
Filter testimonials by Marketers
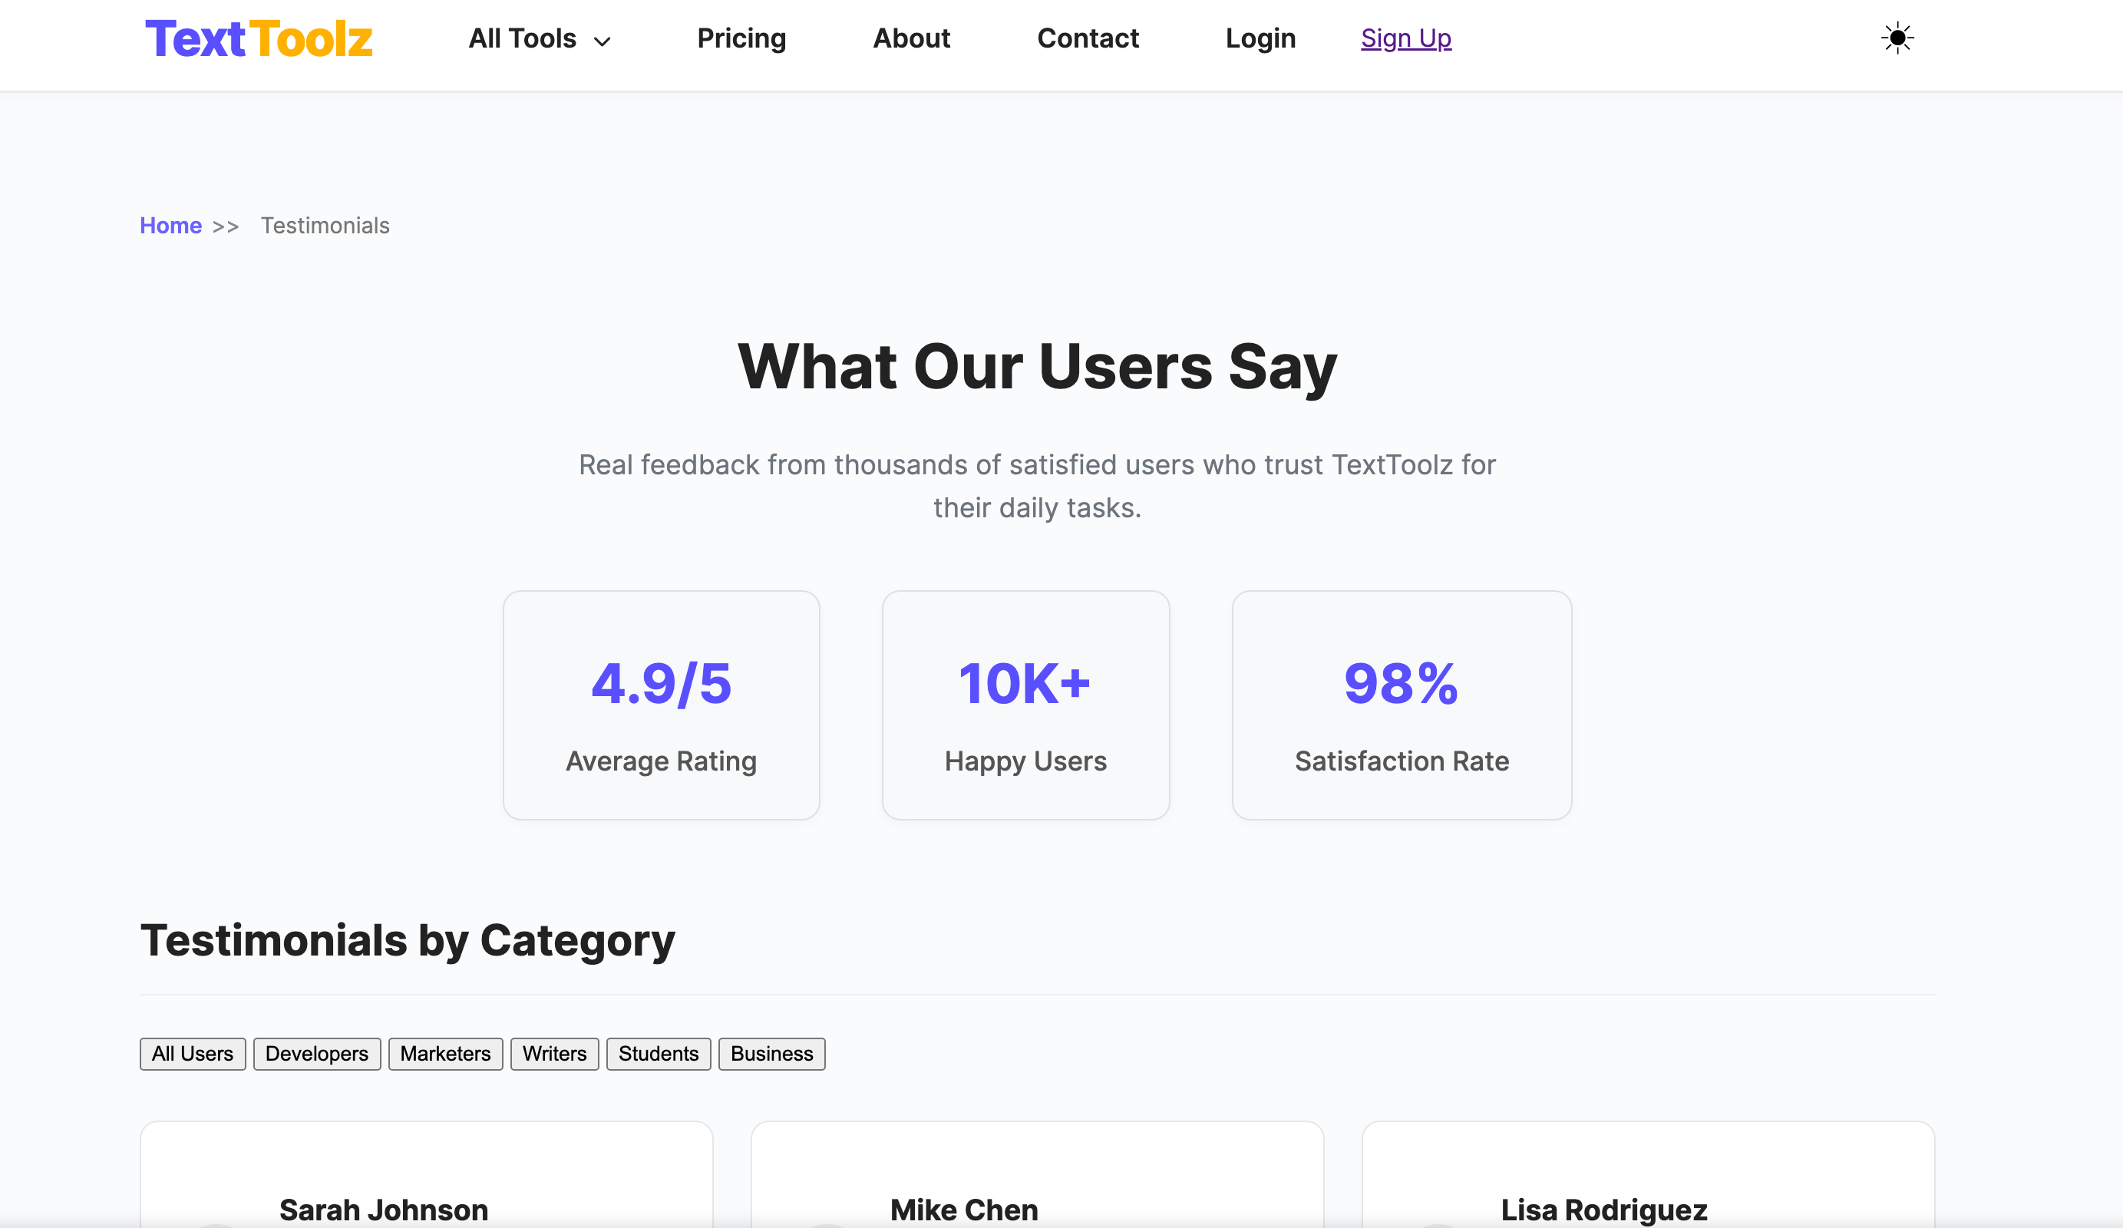[446, 1054]
